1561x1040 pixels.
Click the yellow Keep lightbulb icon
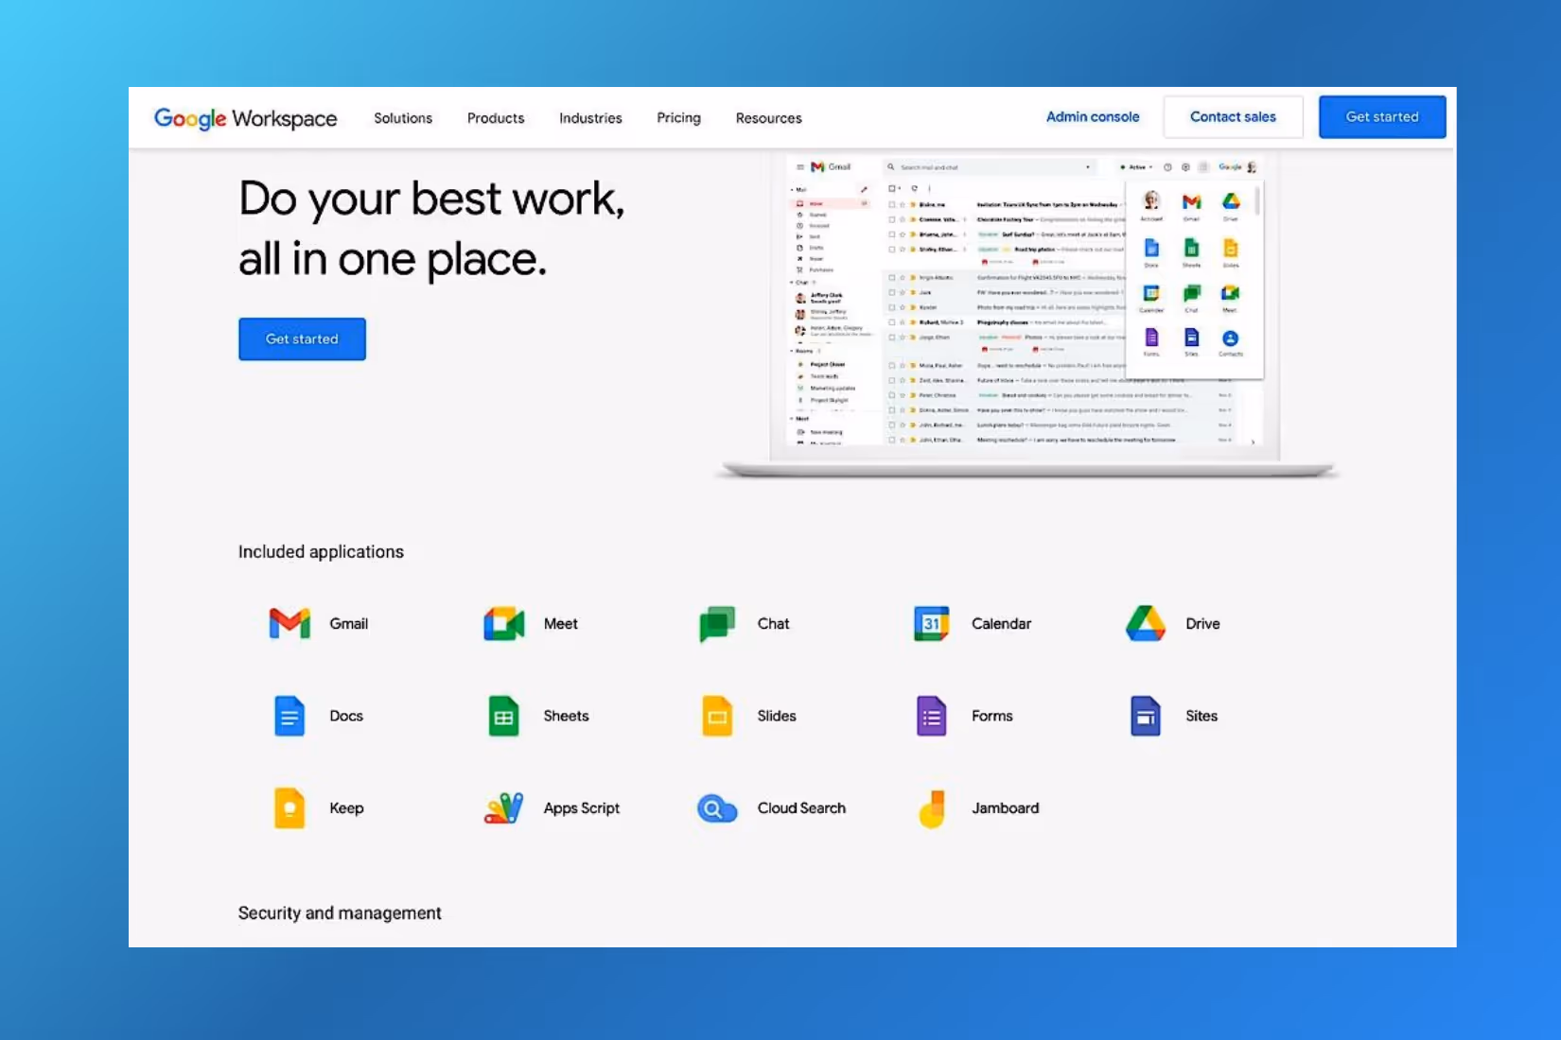pyautogui.click(x=289, y=808)
